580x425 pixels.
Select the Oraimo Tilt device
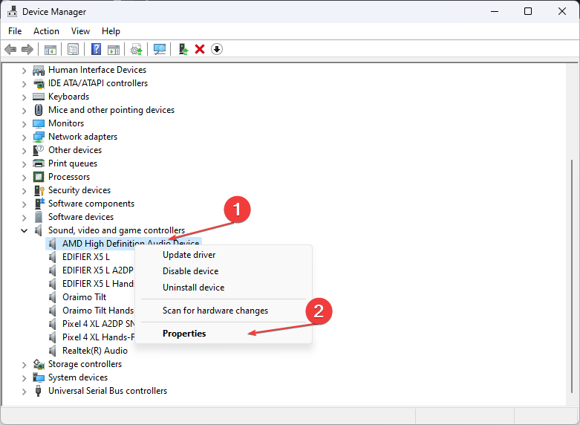(84, 297)
